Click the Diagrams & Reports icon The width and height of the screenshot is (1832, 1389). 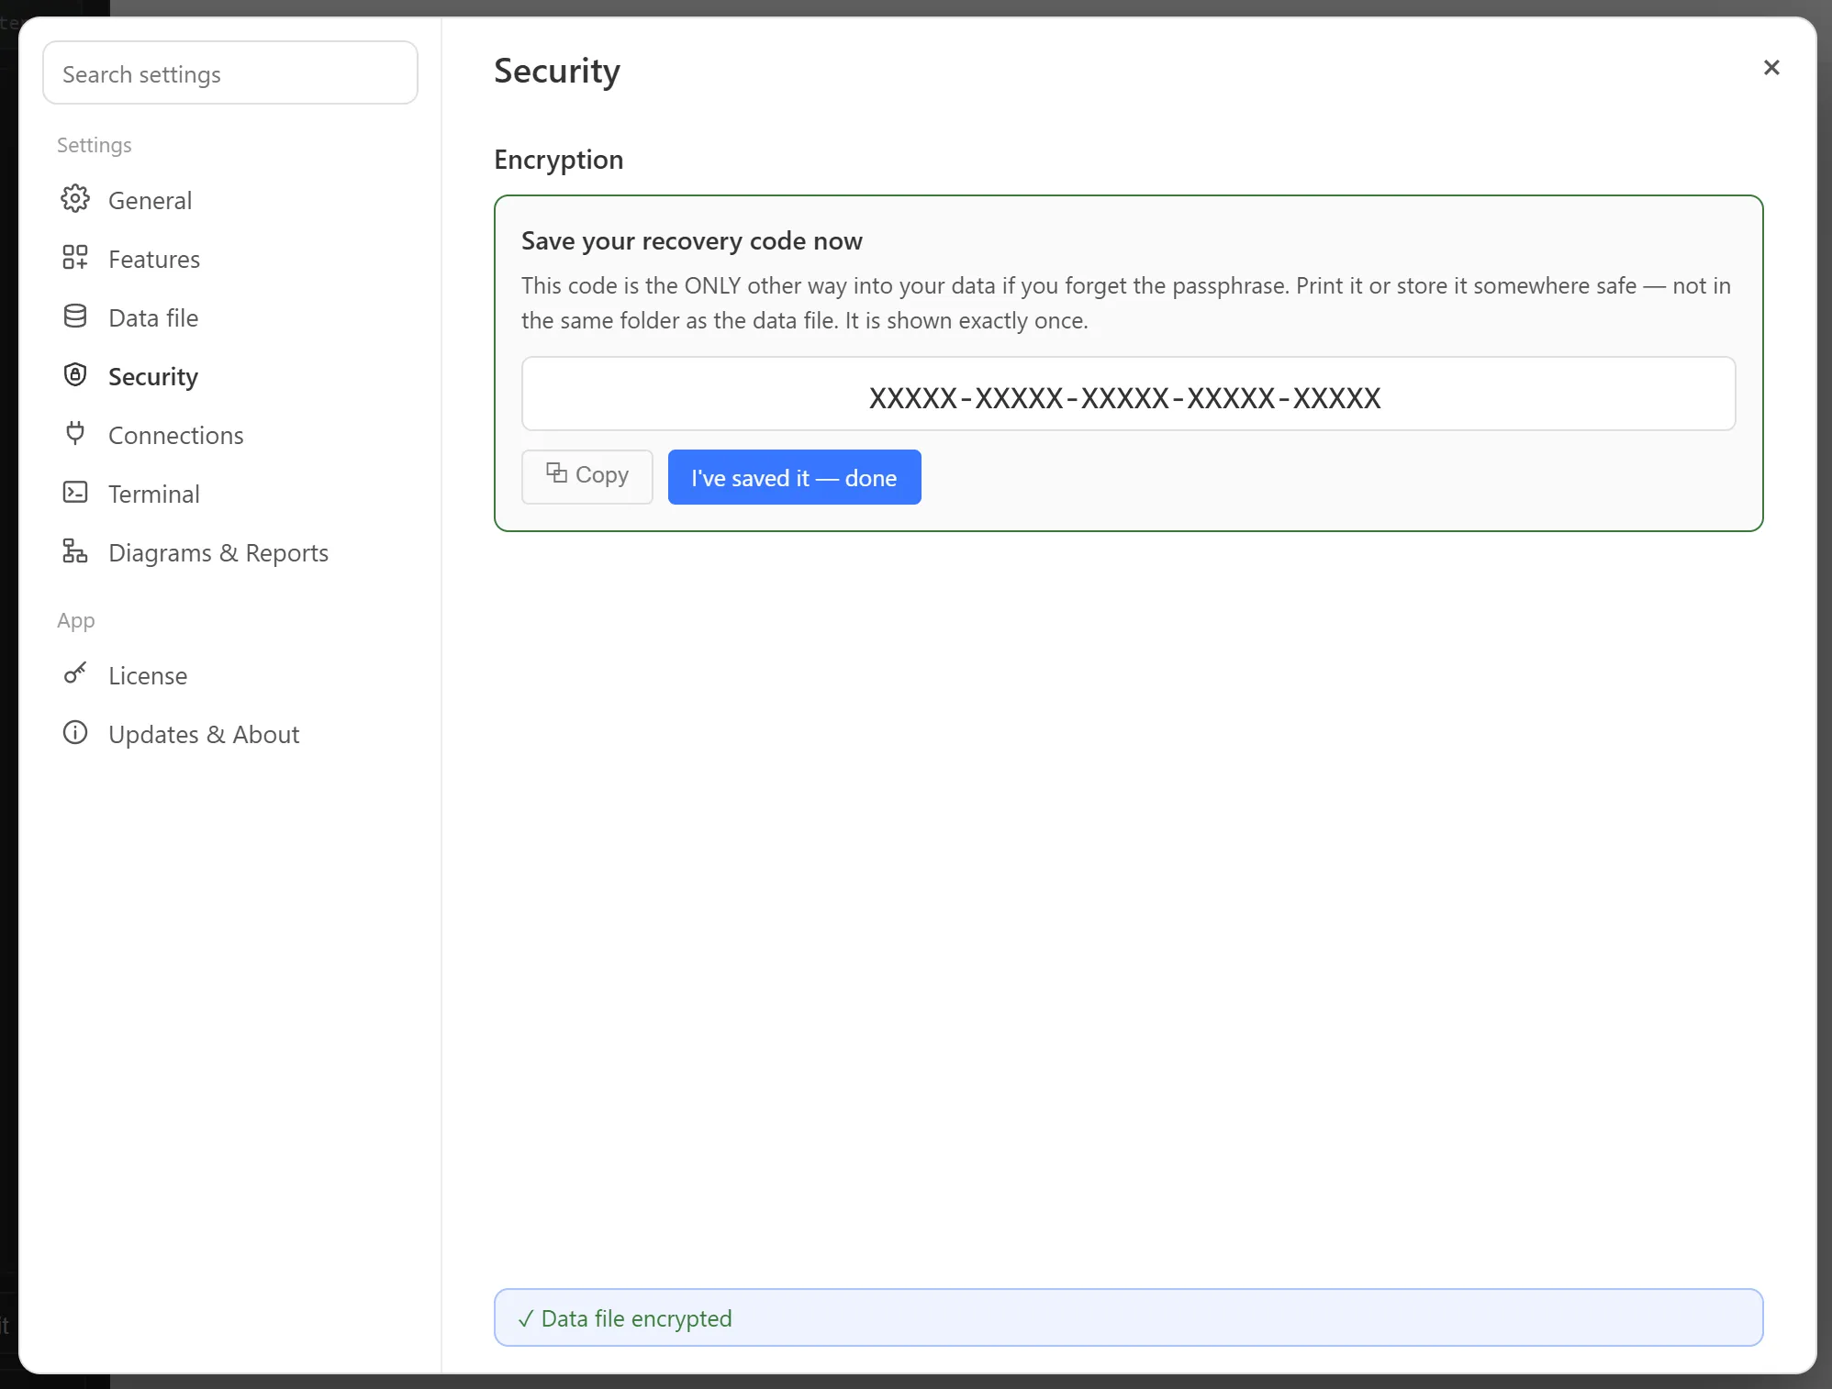pos(75,551)
